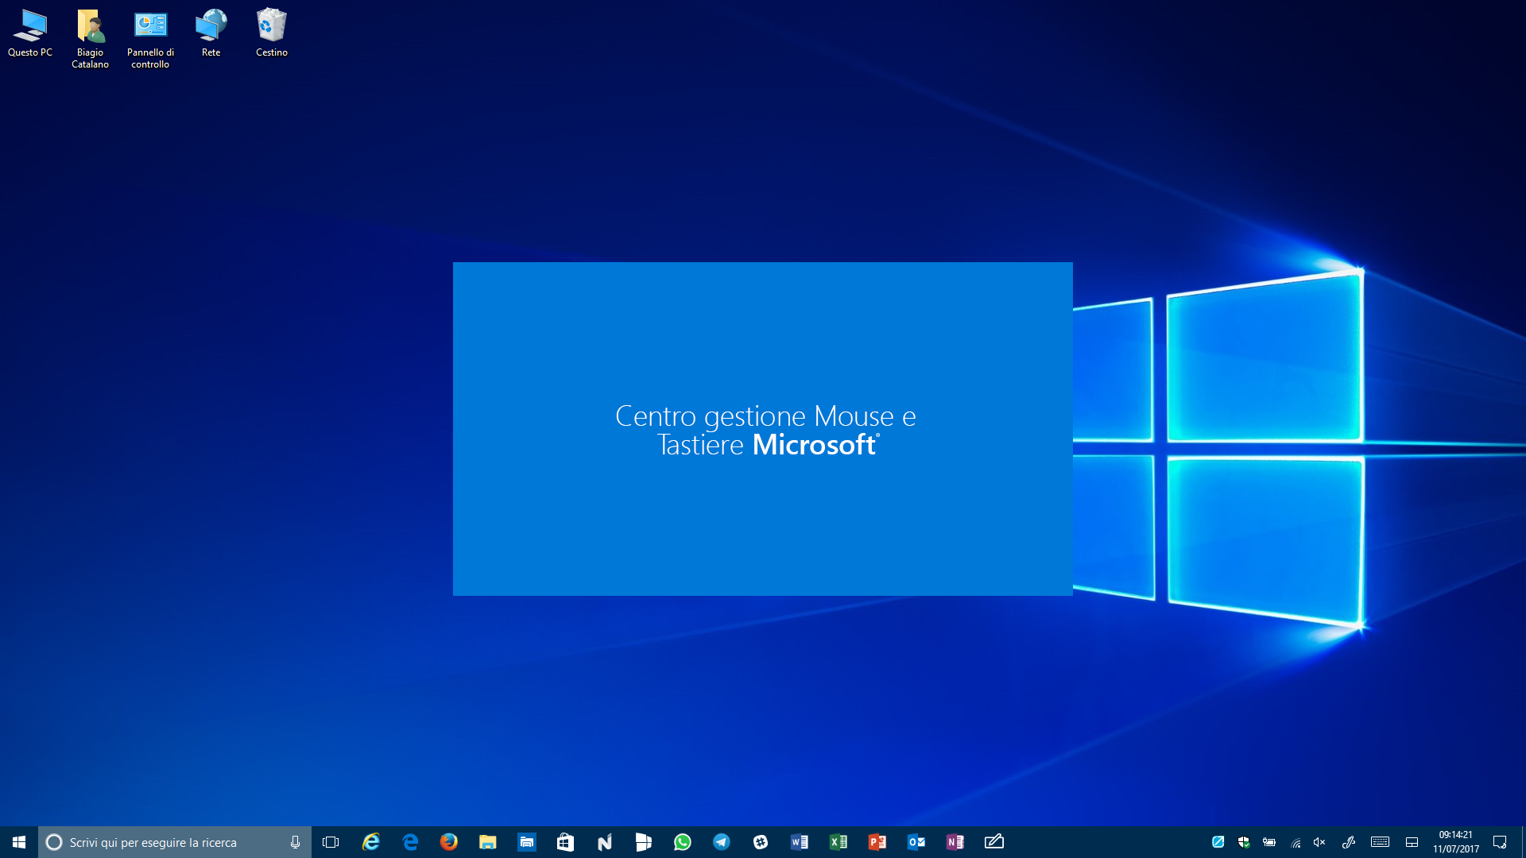Click the muted volume tray icon
1526x858 pixels.
click(x=1320, y=842)
